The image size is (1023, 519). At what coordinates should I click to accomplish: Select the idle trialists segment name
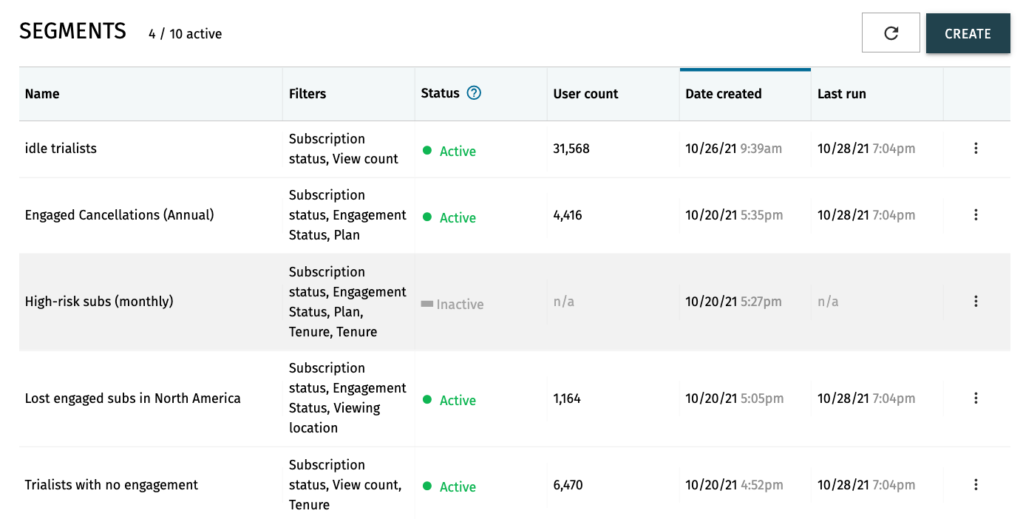[61, 149]
